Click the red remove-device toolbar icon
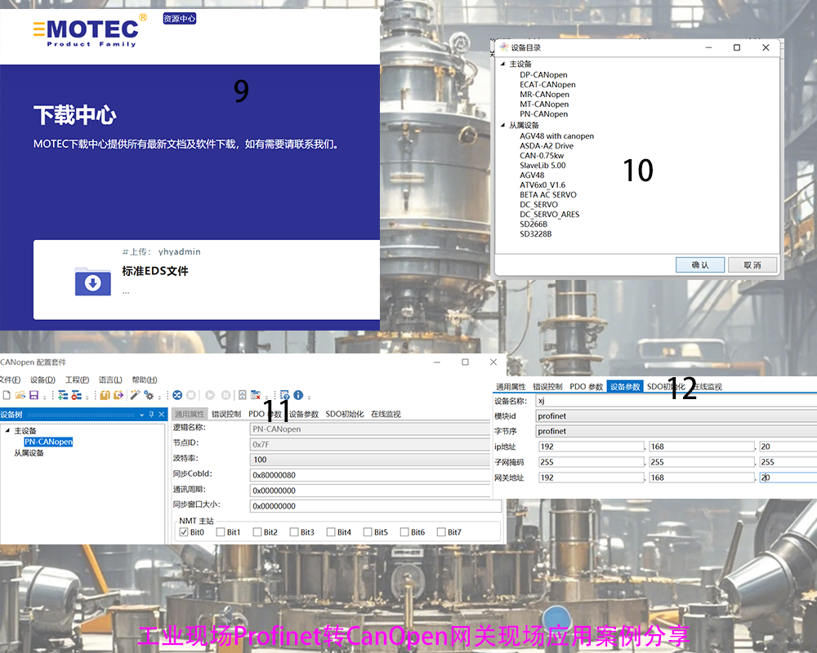This screenshot has width=817, height=653. pyautogui.click(x=77, y=395)
